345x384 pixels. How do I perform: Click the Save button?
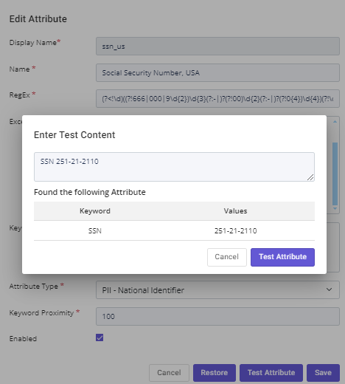click(323, 373)
